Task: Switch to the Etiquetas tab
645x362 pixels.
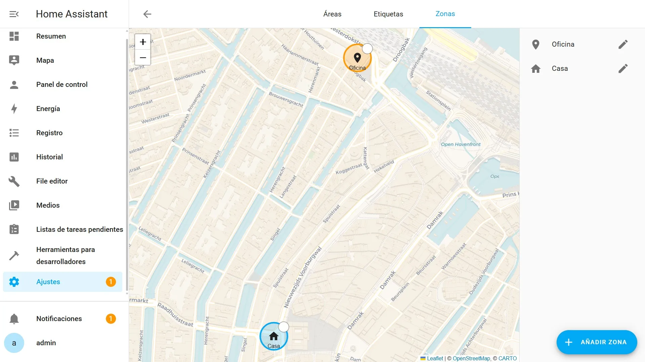Action: click(x=388, y=14)
